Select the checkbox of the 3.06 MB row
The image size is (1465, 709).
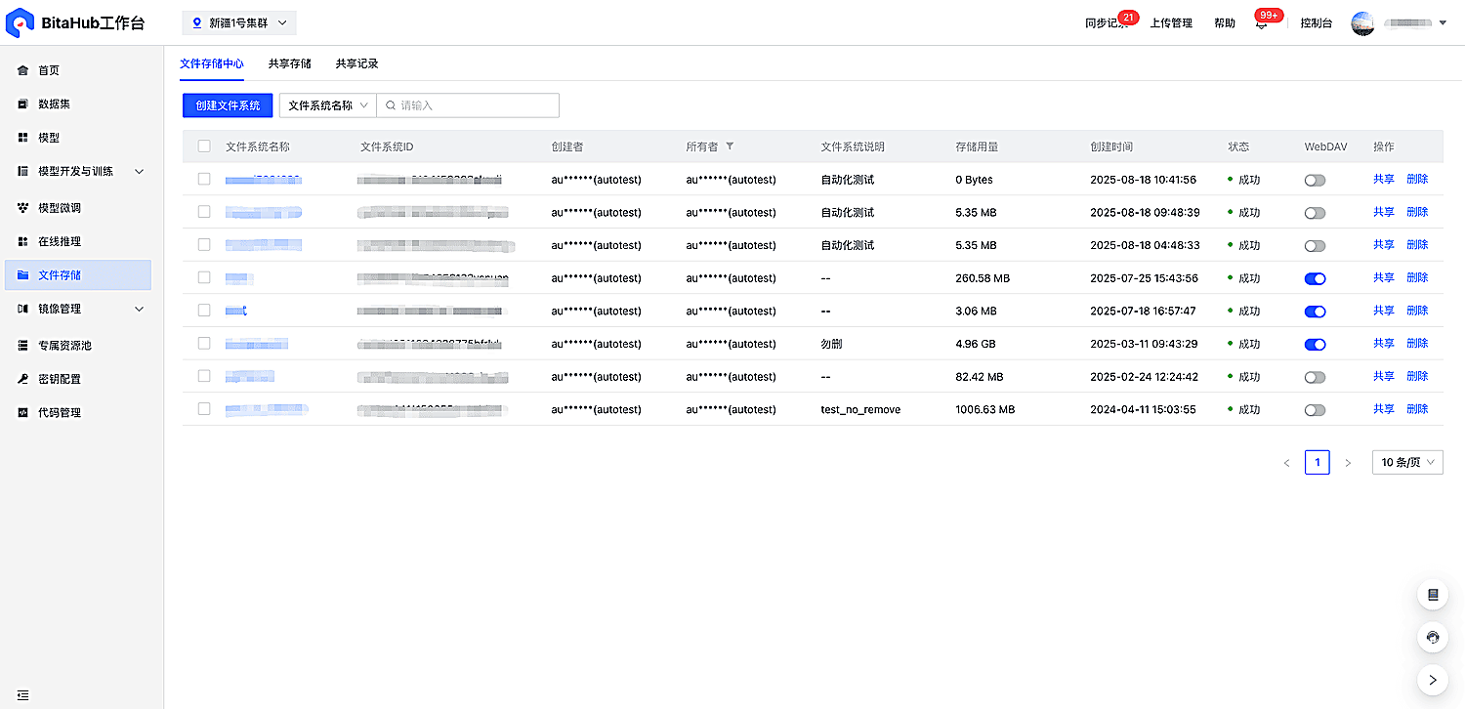[x=204, y=311]
